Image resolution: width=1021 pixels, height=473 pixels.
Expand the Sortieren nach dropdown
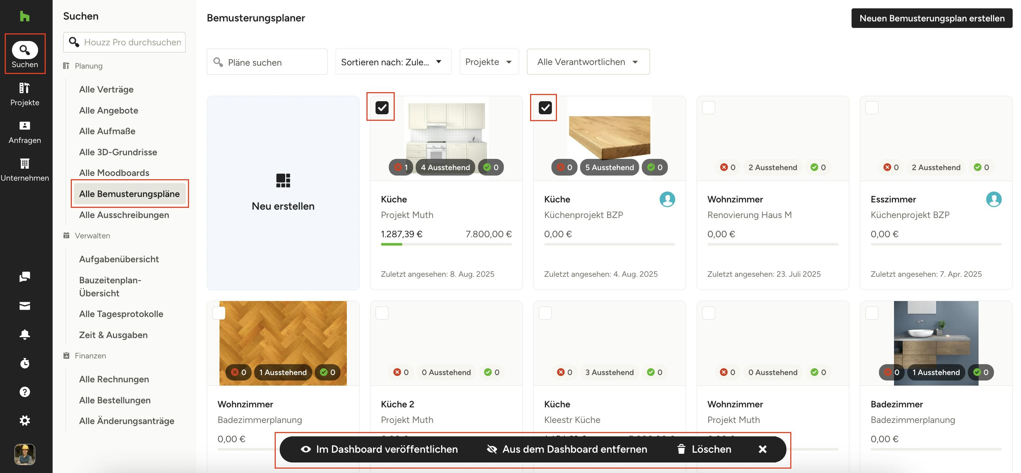click(x=393, y=62)
